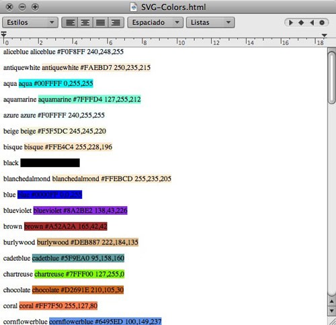Click the beige #F5F5DC text
This screenshot has height=325, width=336.
63,131
